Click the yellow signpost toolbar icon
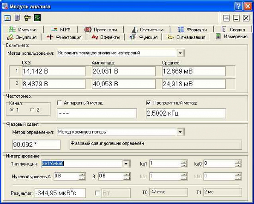Viewport: 254px width, 204px height. [27, 18]
